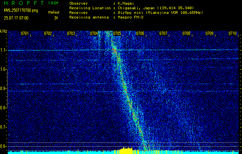242x154 pixels.
Task: Click the 1.0 kHz axis label
Action: coord(3,70)
